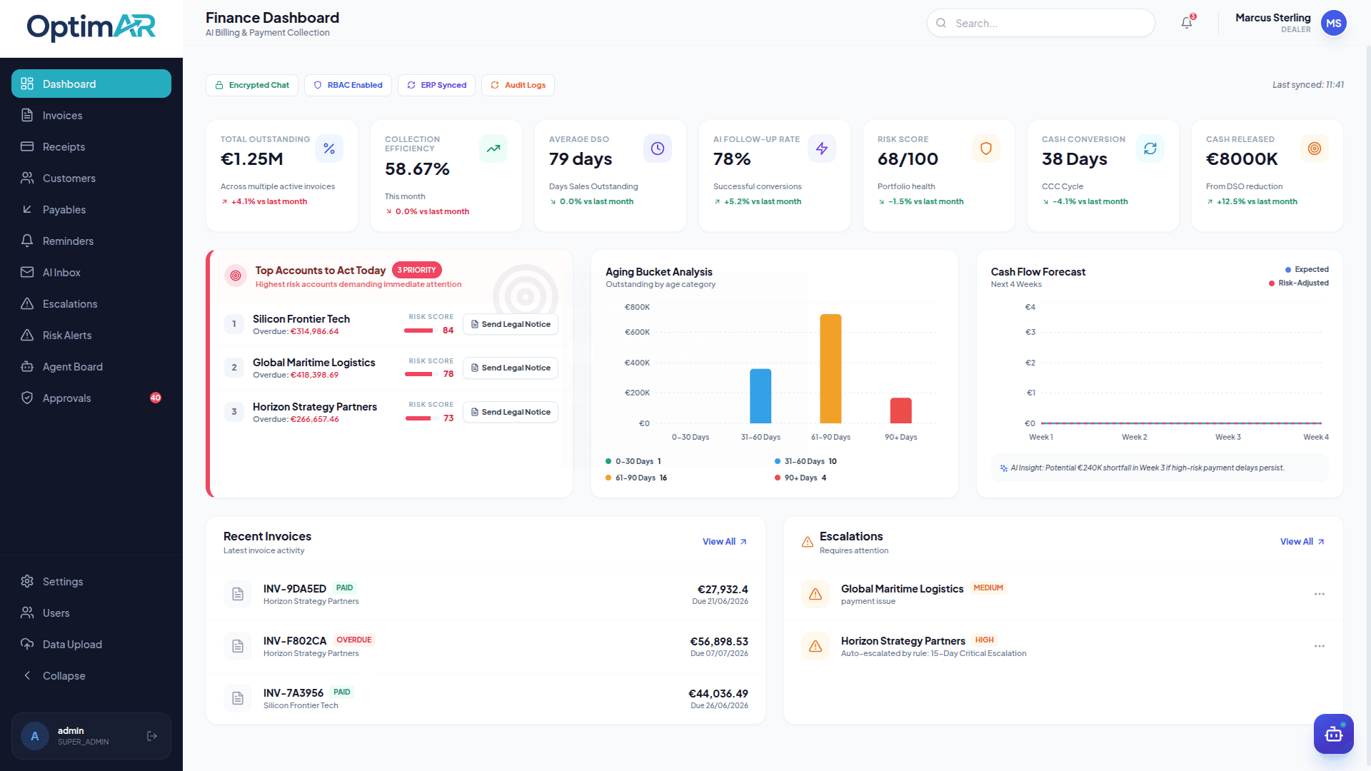
Task: Open the notifications bell icon
Action: click(x=1187, y=23)
